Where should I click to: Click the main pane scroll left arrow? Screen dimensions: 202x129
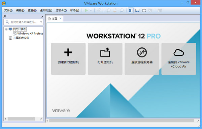tap(47, 121)
